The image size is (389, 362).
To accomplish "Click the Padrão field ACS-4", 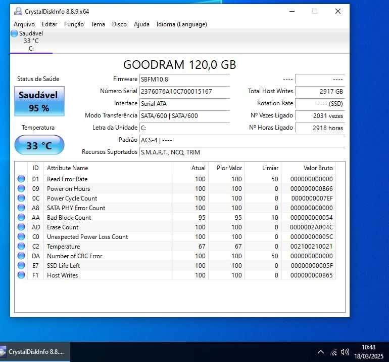I will [242, 140].
